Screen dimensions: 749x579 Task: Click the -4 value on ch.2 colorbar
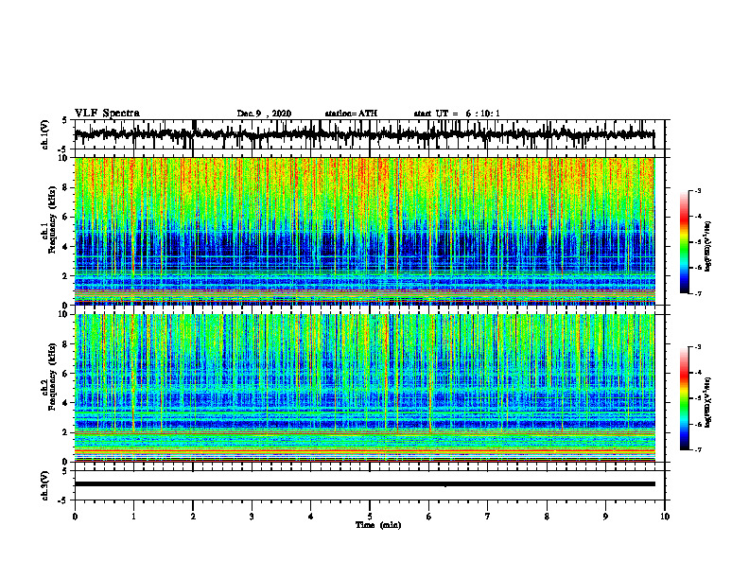click(x=697, y=373)
